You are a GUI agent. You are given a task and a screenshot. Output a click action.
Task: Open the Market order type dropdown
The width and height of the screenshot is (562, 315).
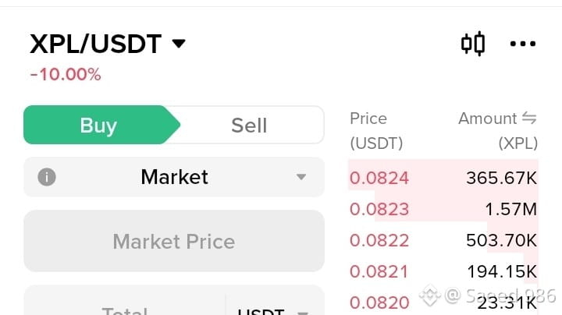(301, 177)
